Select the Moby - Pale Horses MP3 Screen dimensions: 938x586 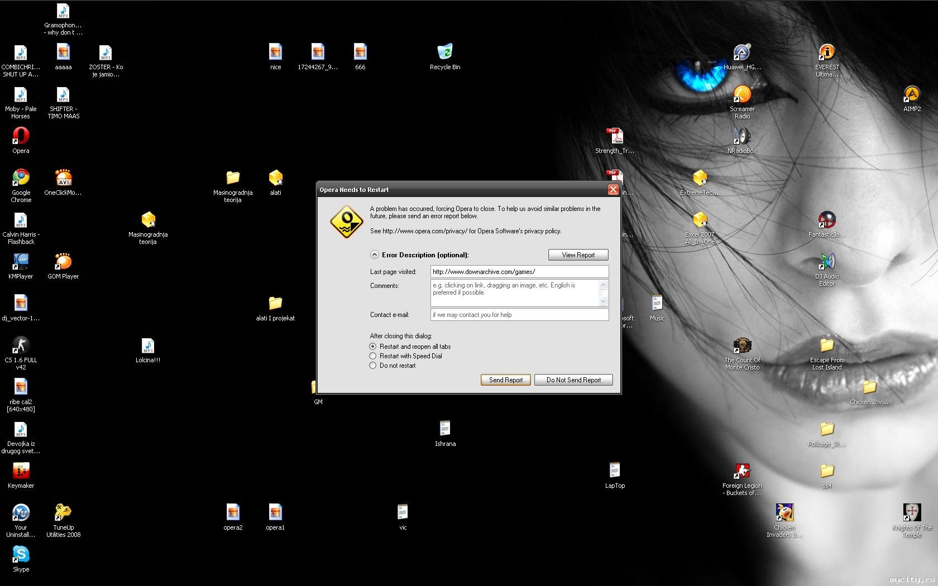(21, 94)
